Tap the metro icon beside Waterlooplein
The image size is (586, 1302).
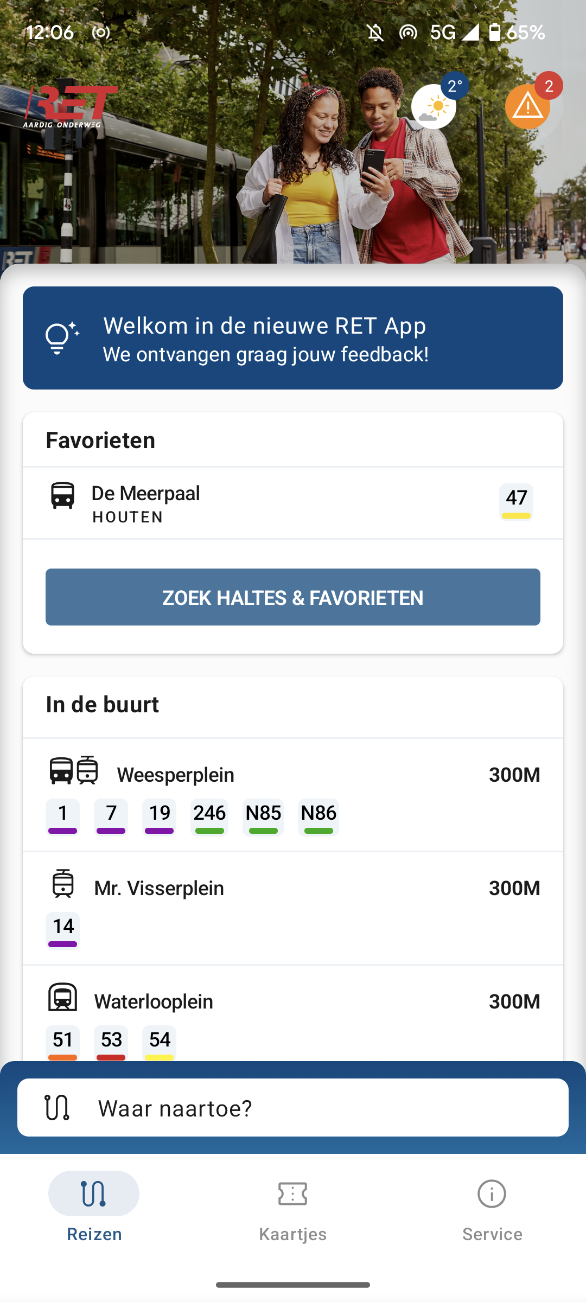(x=63, y=997)
